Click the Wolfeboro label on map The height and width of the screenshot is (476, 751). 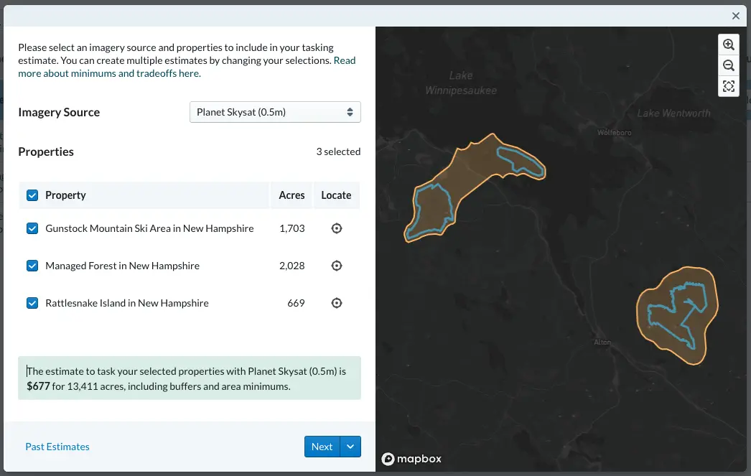tap(614, 133)
